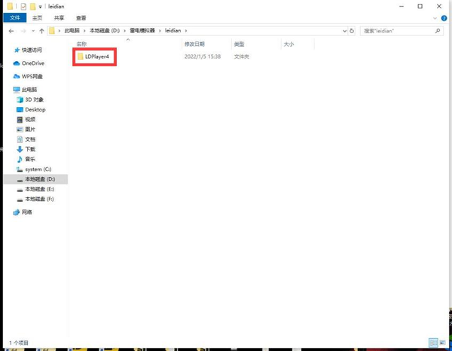Click 本地磁盘 (D:) in address breadcrumb
This screenshot has width=452, height=351.
[105, 31]
